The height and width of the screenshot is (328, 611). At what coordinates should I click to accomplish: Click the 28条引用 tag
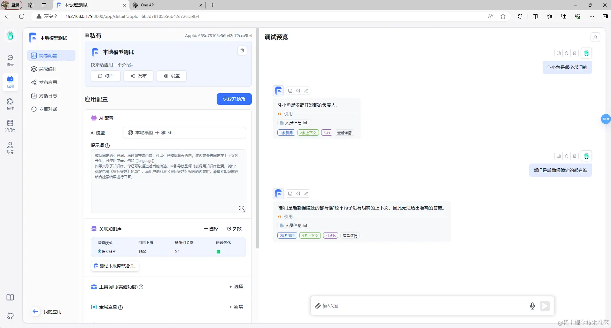[x=287, y=236]
